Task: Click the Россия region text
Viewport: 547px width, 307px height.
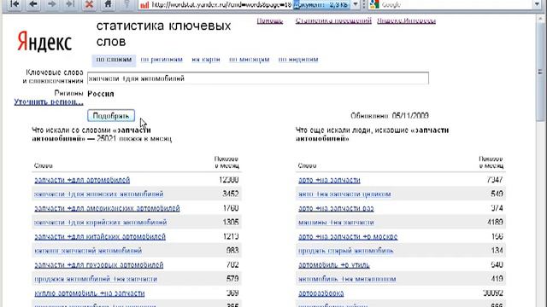Action: [x=101, y=94]
